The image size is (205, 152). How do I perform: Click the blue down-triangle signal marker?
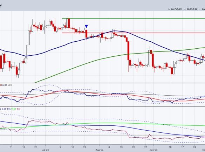pos(86,26)
